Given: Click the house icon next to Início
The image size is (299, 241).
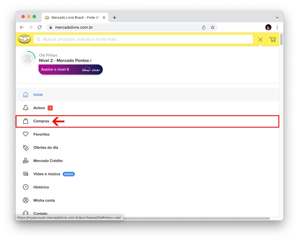Looking at the screenshot, I should [25, 94].
